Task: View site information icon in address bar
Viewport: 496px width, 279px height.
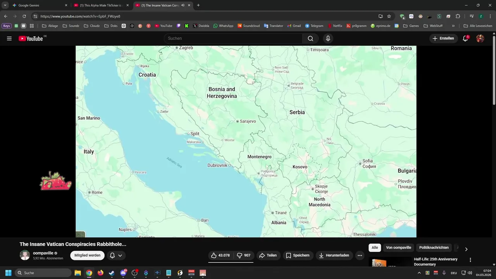Action: coord(35,16)
